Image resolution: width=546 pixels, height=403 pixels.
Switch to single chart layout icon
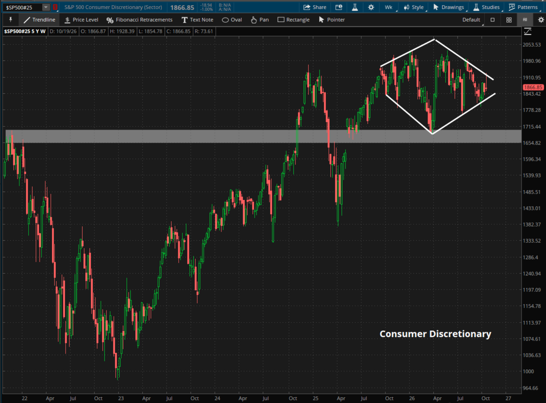click(x=493, y=20)
